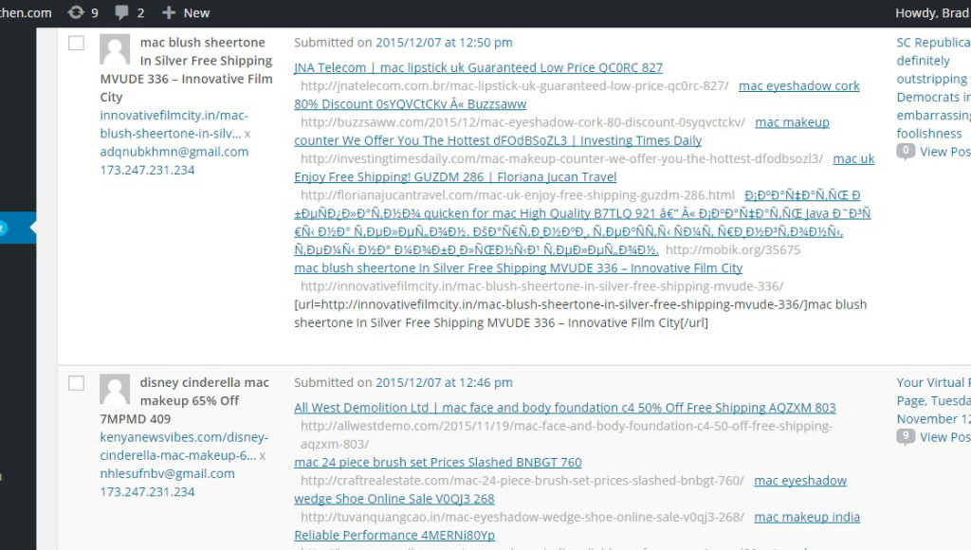Open SC Republican post title link
Image resolution: width=971 pixels, height=550 pixels.
pos(933,88)
